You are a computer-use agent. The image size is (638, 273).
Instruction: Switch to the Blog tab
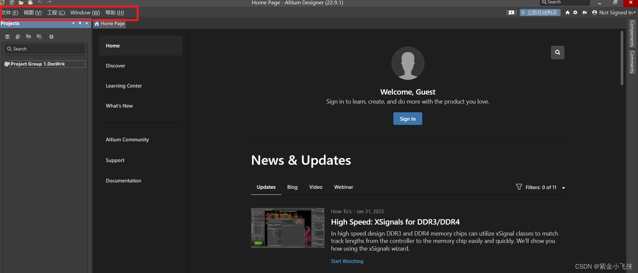[x=292, y=187]
